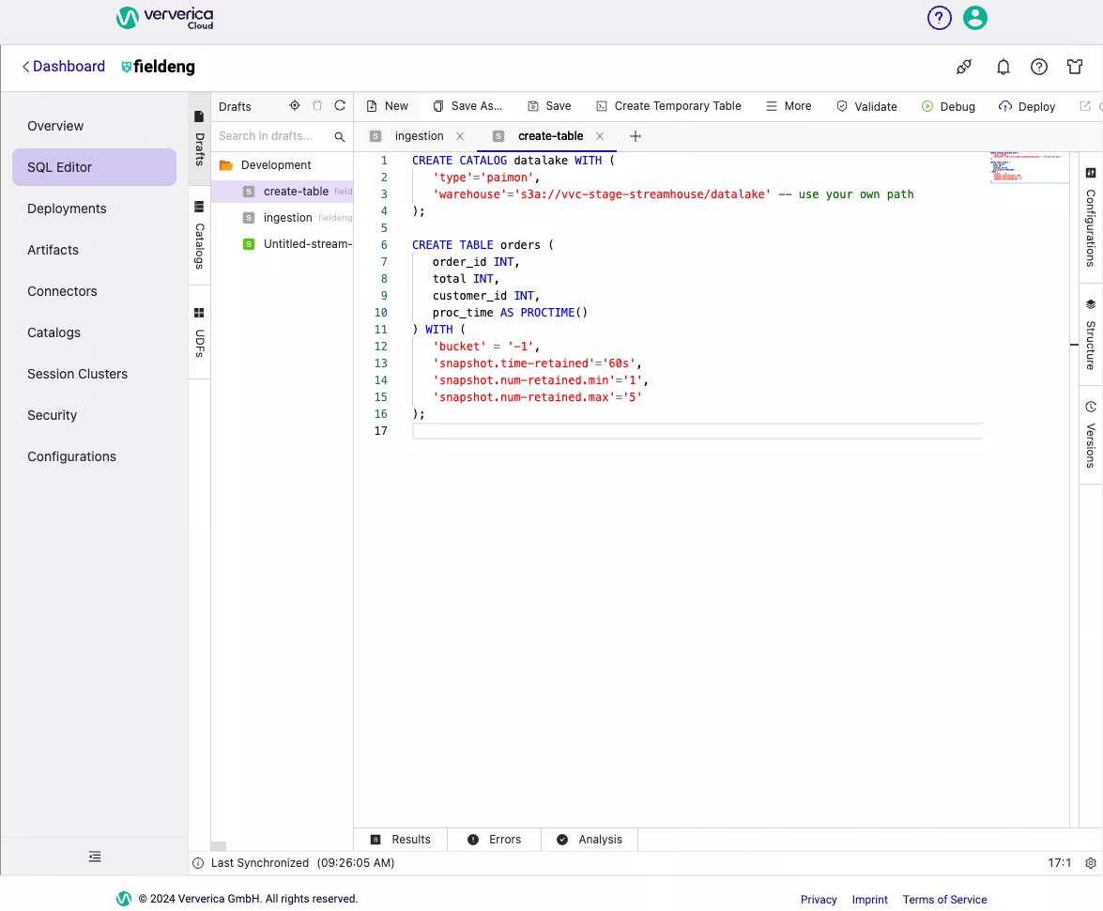The width and height of the screenshot is (1103, 911).
Task: Open the Terms of Service link
Action: point(944,900)
